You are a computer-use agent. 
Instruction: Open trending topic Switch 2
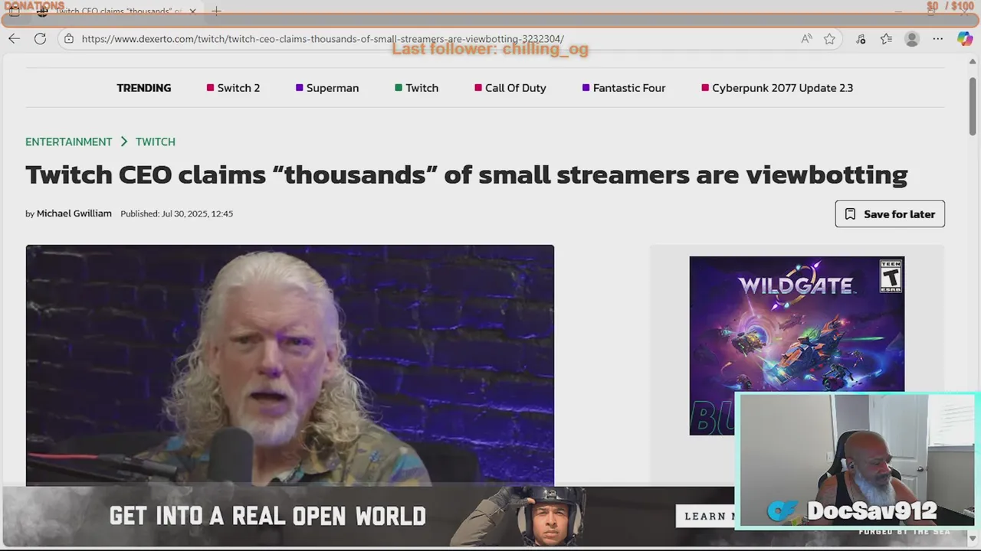[233, 88]
